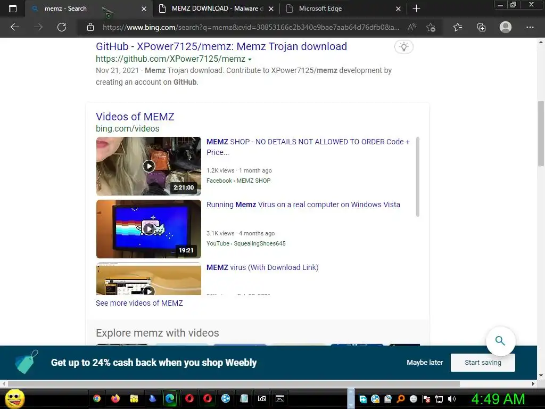The image size is (545, 409).
Task: Click the Facebook › MEMZ SHOP source text
Action: [x=238, y=181]
